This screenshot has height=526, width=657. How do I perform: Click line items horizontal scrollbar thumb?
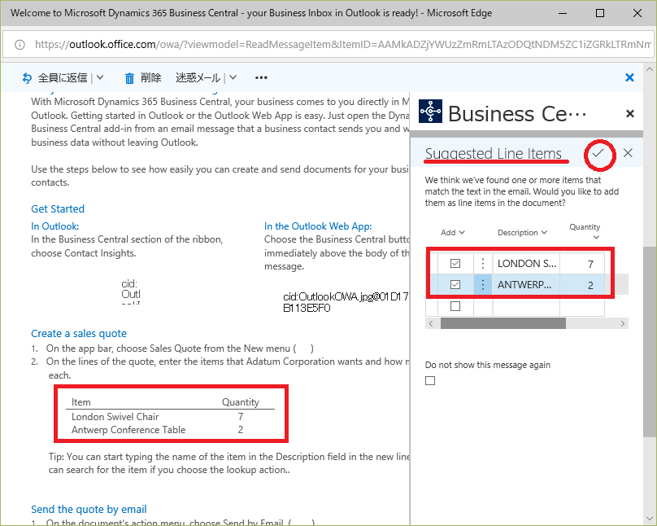pyautogui.click(x=503, y=323)
